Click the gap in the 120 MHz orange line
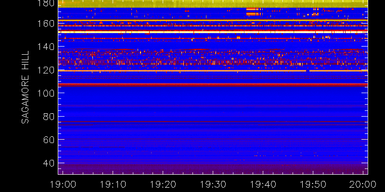Screen dimensions: 385x192 click(308, 71)
